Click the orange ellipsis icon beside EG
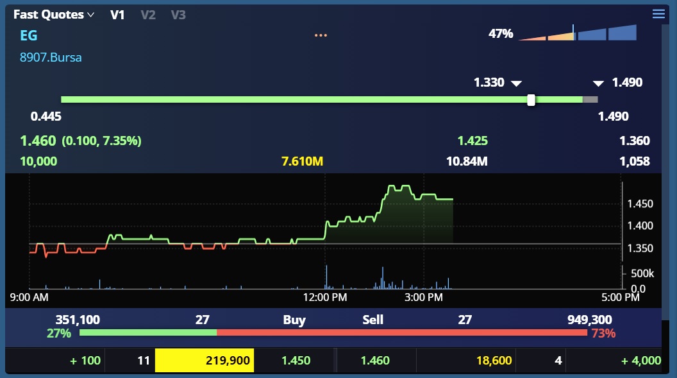This screenshot has width=677, height=378. coord(321,36)
